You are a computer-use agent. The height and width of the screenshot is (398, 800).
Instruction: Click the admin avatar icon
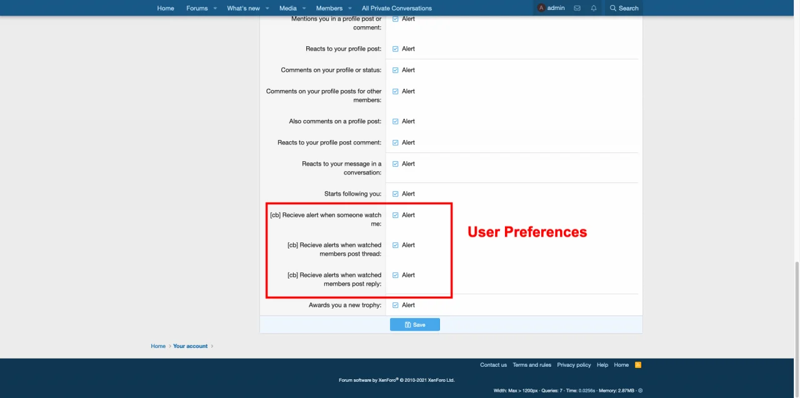pyautogui.click(x=541, y=8)
